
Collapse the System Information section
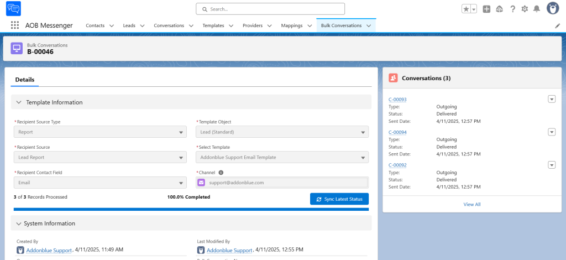[x=19, y=223]
